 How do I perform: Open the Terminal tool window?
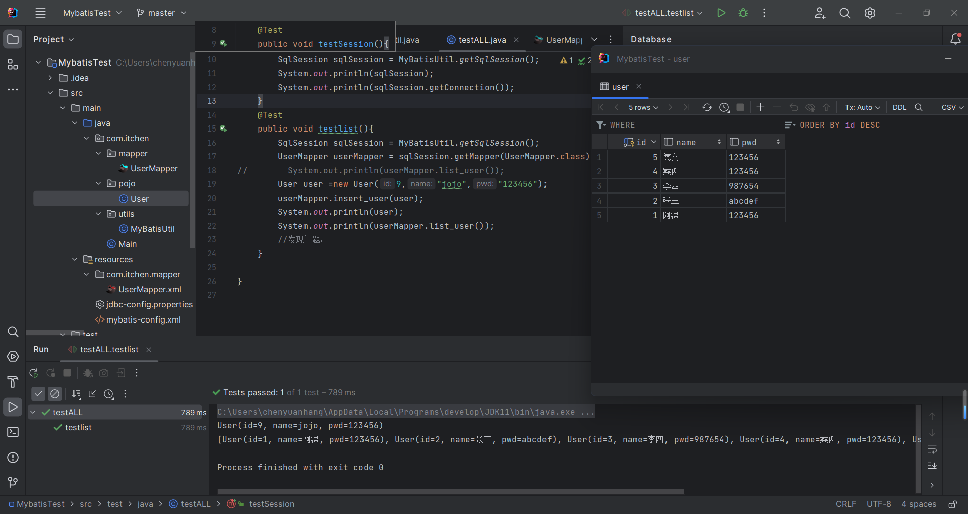(x=13, y=432)
